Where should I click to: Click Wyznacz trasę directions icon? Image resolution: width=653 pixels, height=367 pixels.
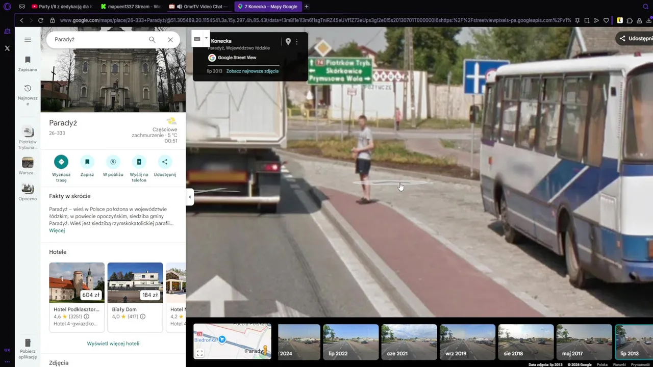click(x=61, y=162)
